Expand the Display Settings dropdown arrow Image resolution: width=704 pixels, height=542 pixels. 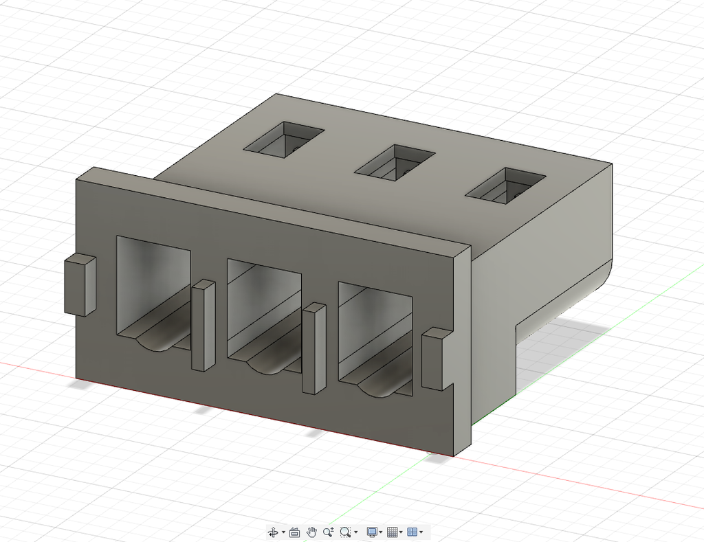(x=382, y=531)
